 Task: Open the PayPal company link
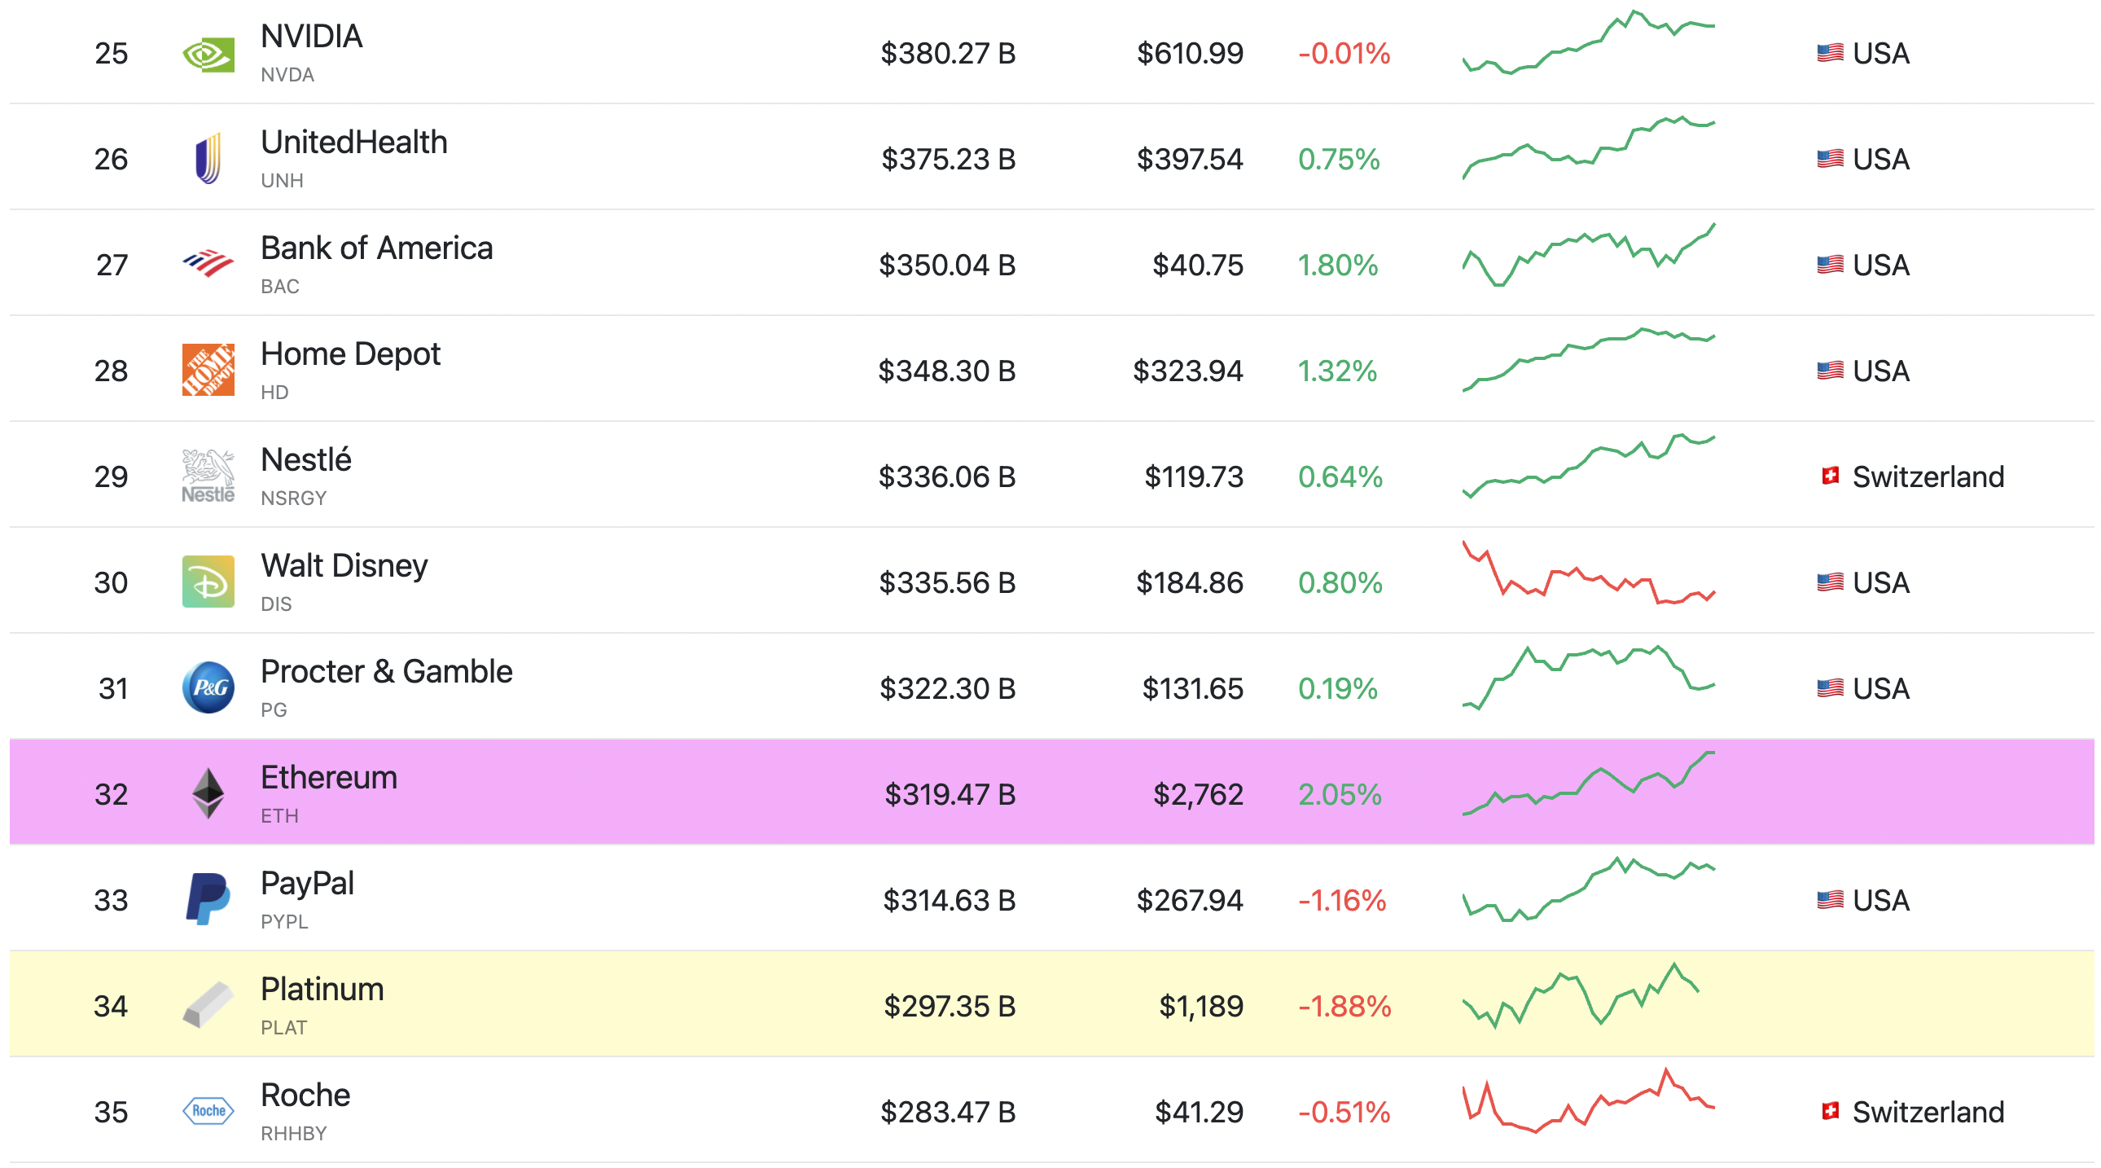tap(308, 884)
